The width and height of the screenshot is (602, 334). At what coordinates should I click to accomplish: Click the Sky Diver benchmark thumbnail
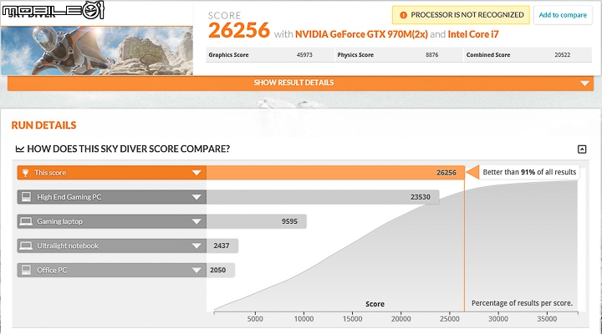pos(97,51)
